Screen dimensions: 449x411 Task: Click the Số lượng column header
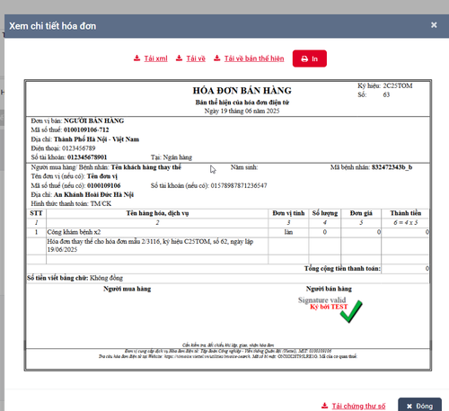pyautogui.click(x=325, y=213)
